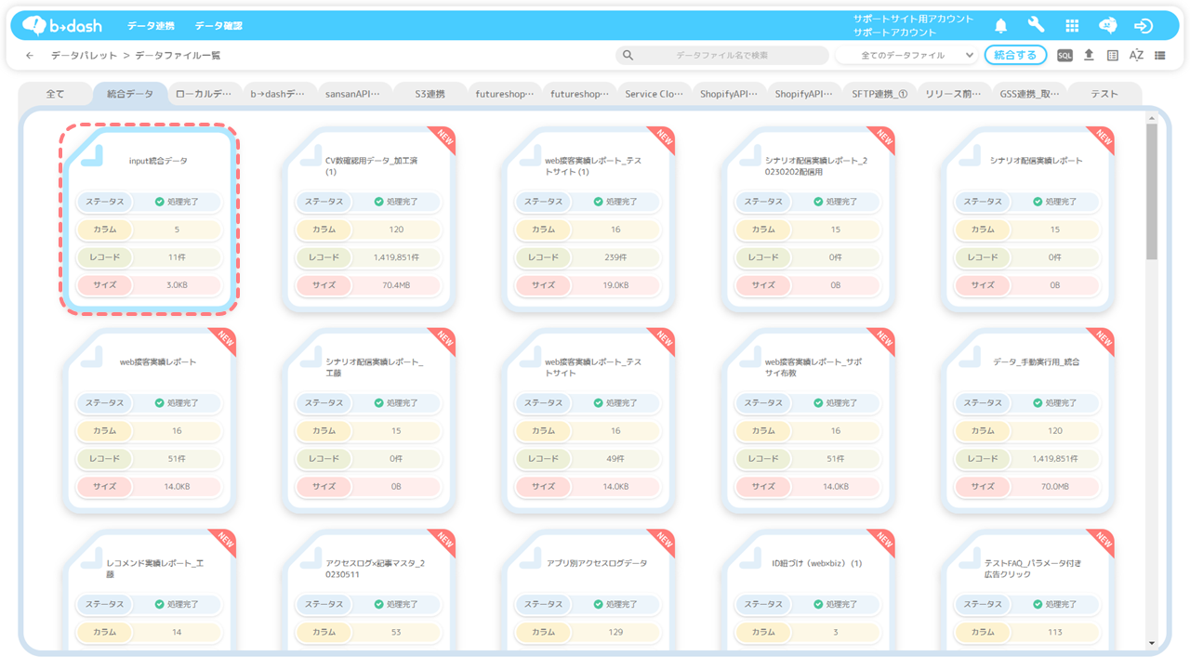Viewport: 1190px width, 669px height.
Task: Click the 19.0KB size value
Action: 615,285
